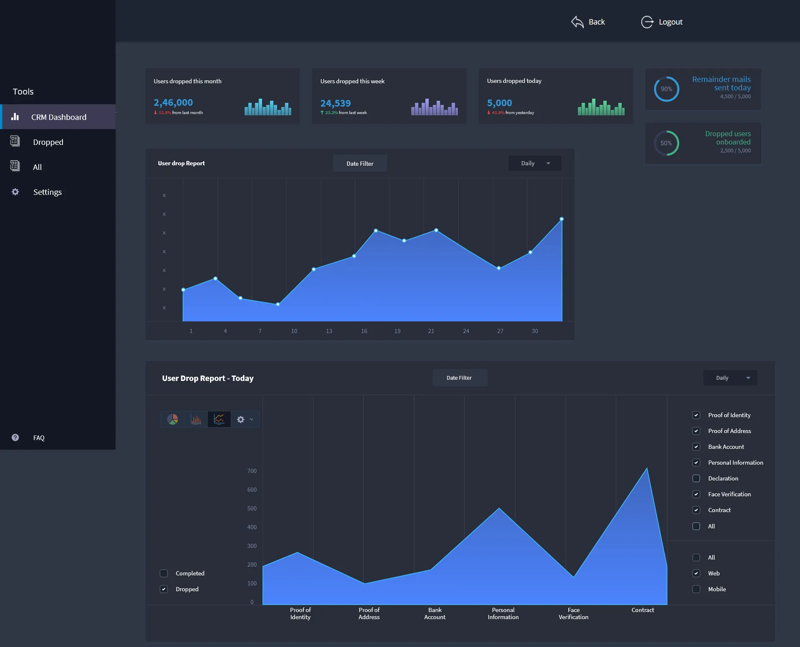
Task: Enable the Declaration checkbox
Action: click(696, 478)
